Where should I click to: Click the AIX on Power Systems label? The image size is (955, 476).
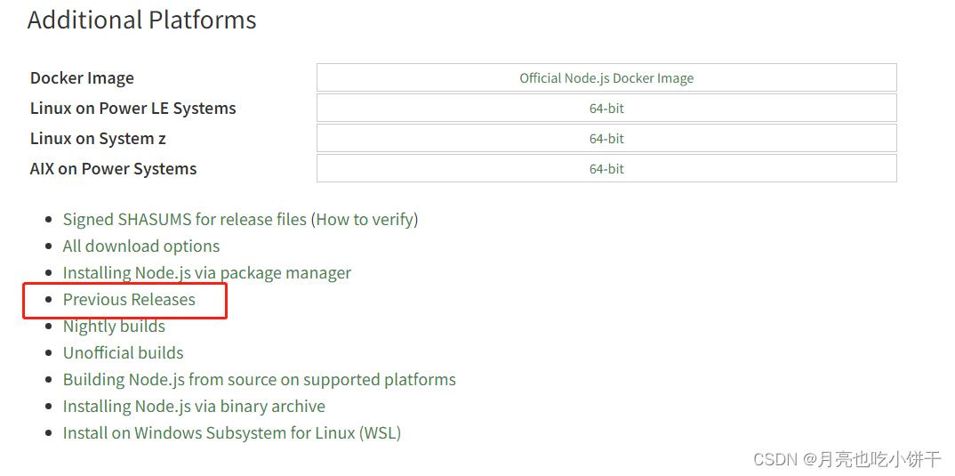[113, 168]
